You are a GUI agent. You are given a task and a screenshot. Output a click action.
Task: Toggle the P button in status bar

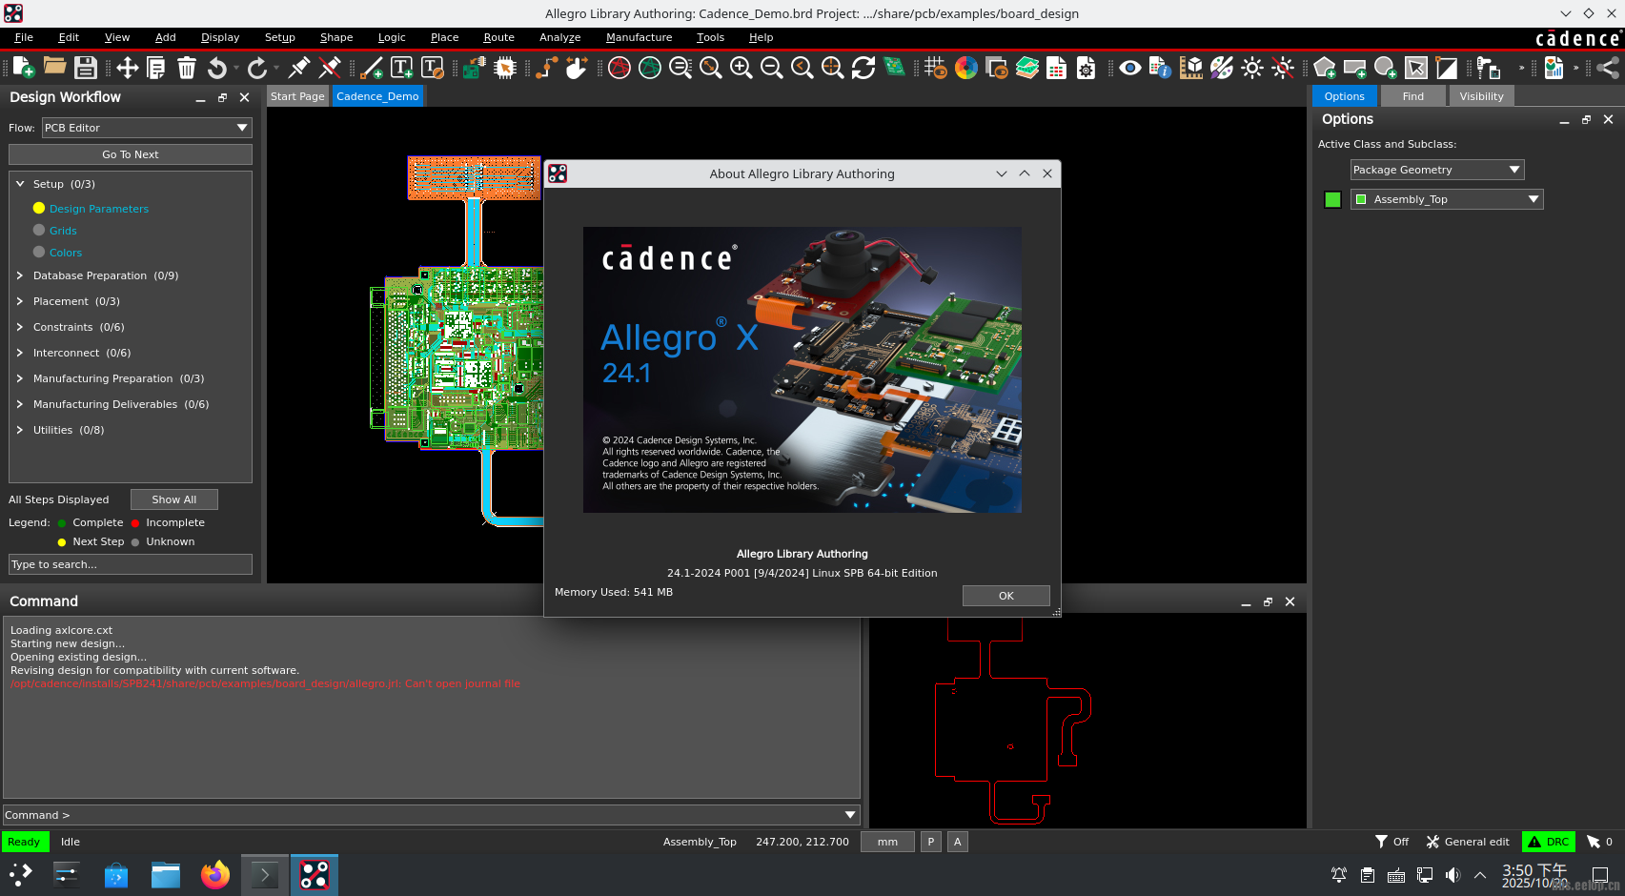point(930,842)
